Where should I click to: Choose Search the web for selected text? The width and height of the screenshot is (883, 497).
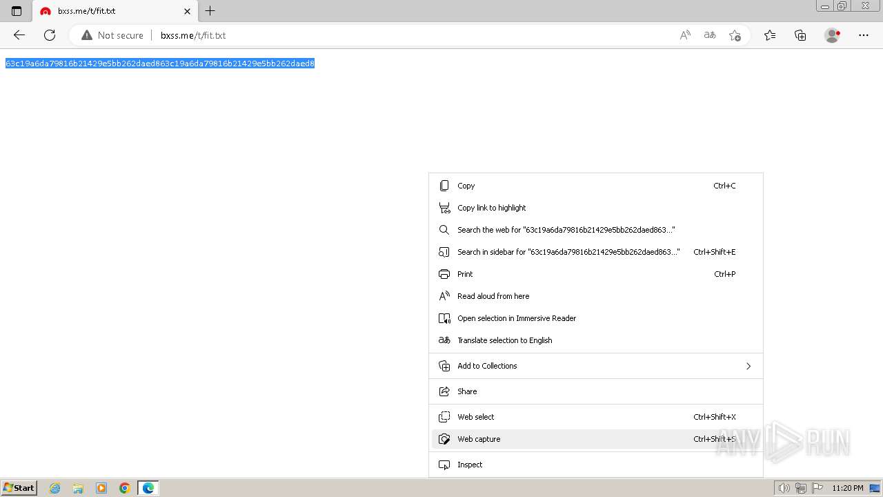(596, 230)
